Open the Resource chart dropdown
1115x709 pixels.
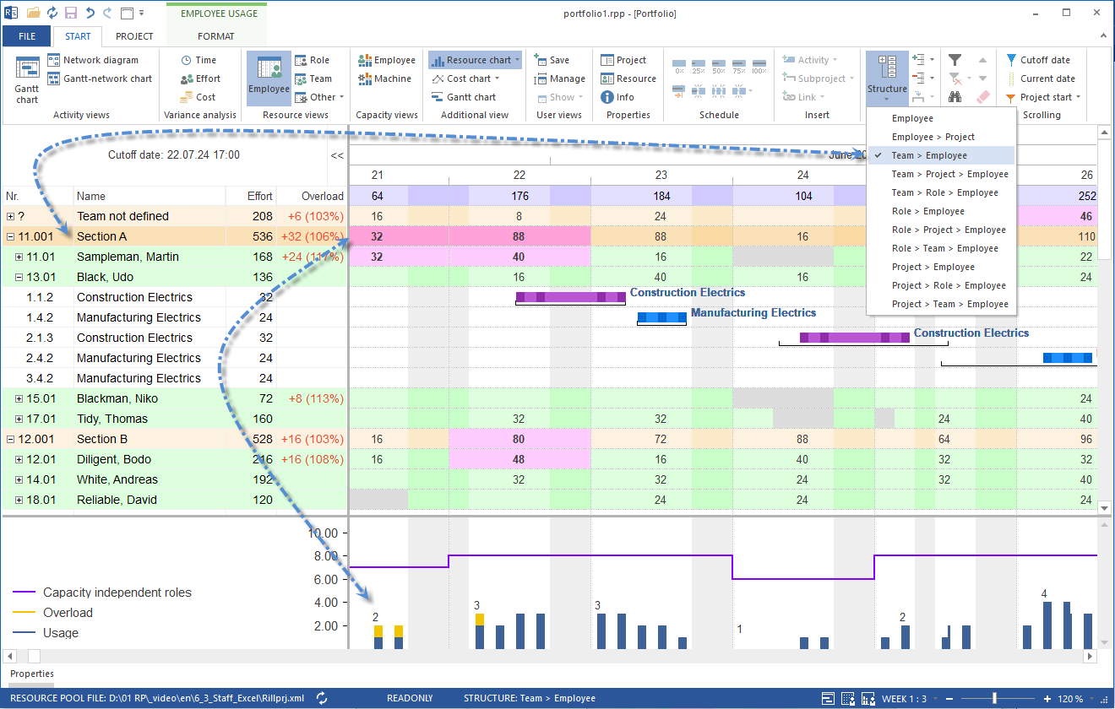pyautogui.click(x=517, y=60)
